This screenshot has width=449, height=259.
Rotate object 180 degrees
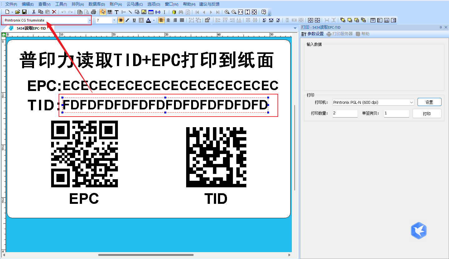(x=271, y=20)
